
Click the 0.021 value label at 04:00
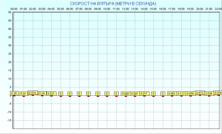click(x=51, y=94)
